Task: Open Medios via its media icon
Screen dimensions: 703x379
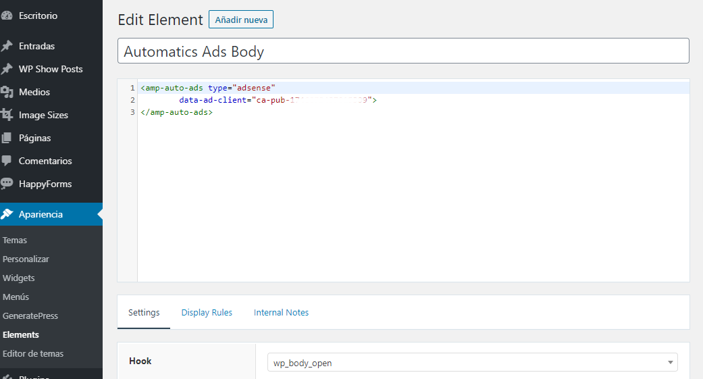Action: tap(7, 92)
